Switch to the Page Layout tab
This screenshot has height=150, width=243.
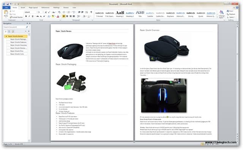(x=33, y=8)
